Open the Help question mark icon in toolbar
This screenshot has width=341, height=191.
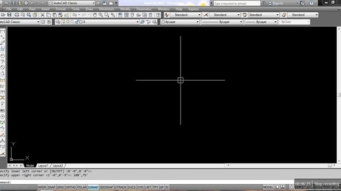coord(158,15)
